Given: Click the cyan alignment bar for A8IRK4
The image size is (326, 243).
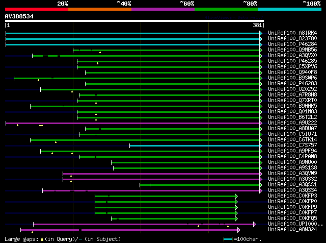Looking at the screenshot, I should [x=132, y=33].
